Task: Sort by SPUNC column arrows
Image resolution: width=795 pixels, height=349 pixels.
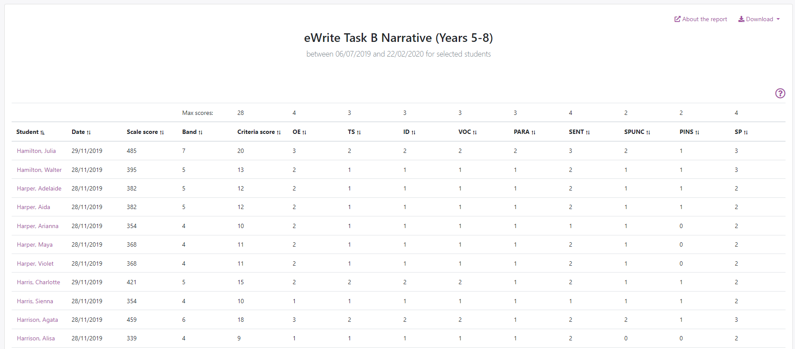Action: [648, 133]
